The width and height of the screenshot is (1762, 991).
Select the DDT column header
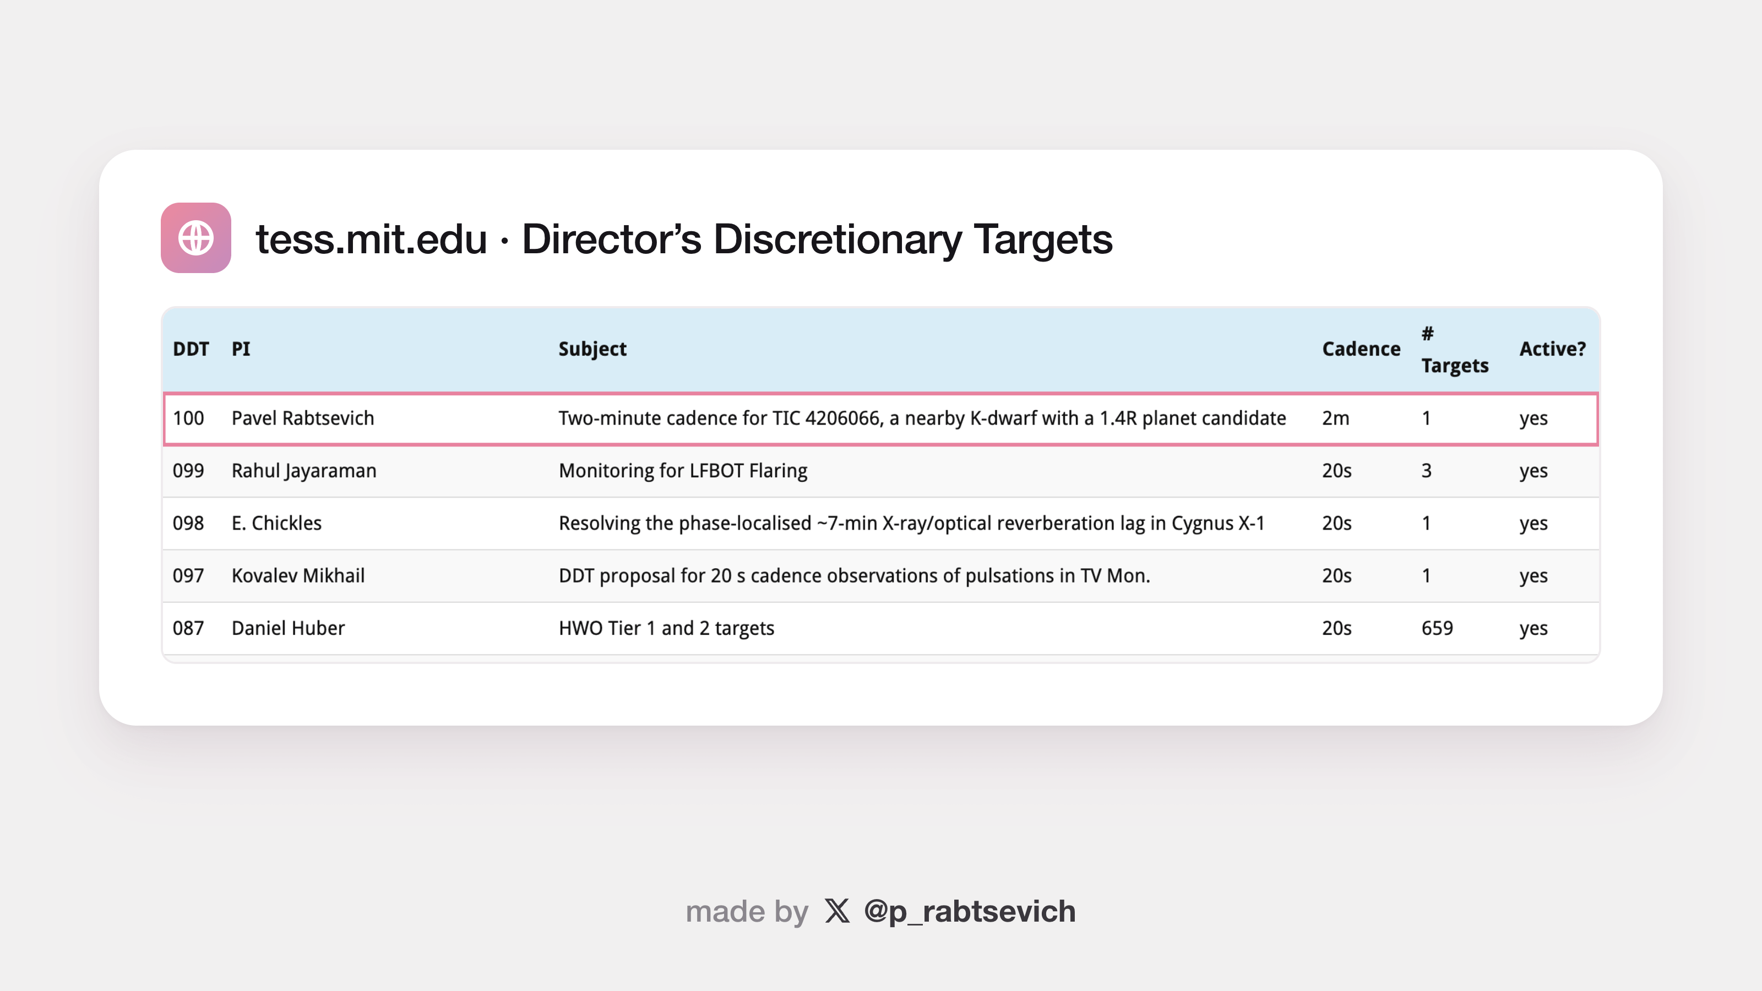click(x=191, y=349)
